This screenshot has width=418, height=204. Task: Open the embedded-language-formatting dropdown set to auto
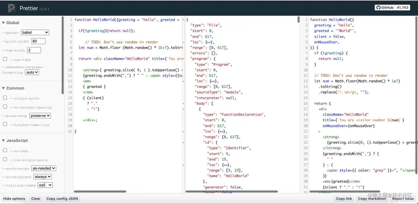point(32,72)
